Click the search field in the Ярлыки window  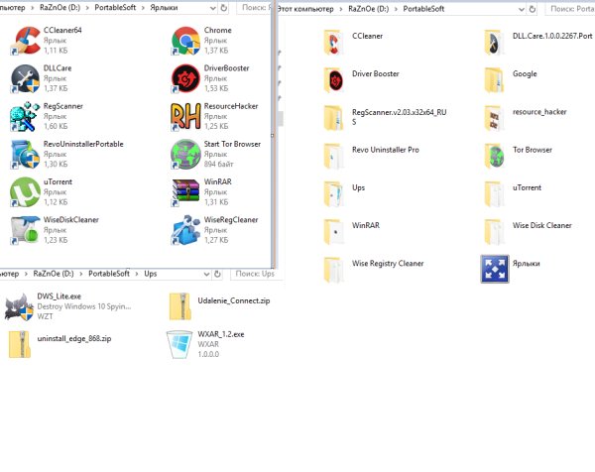tap(254, 8)
